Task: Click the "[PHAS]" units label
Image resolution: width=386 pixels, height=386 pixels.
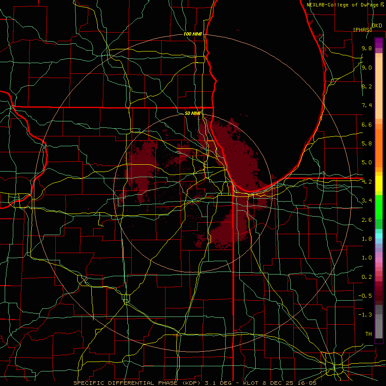Action: pos(362,30)
